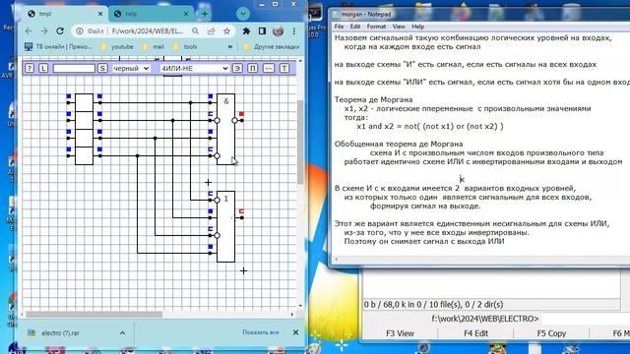Open the черный color dropdown
The height and width of the screenshot is (354, 630).
131,68
